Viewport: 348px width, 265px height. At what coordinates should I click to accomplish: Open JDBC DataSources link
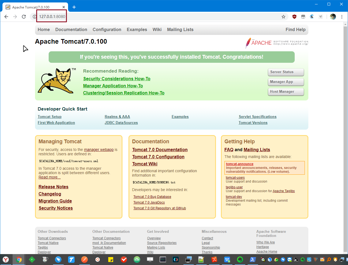121,123
